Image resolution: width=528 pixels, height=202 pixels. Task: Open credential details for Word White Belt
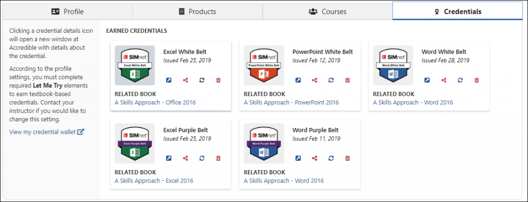click(x=427, y=80)
